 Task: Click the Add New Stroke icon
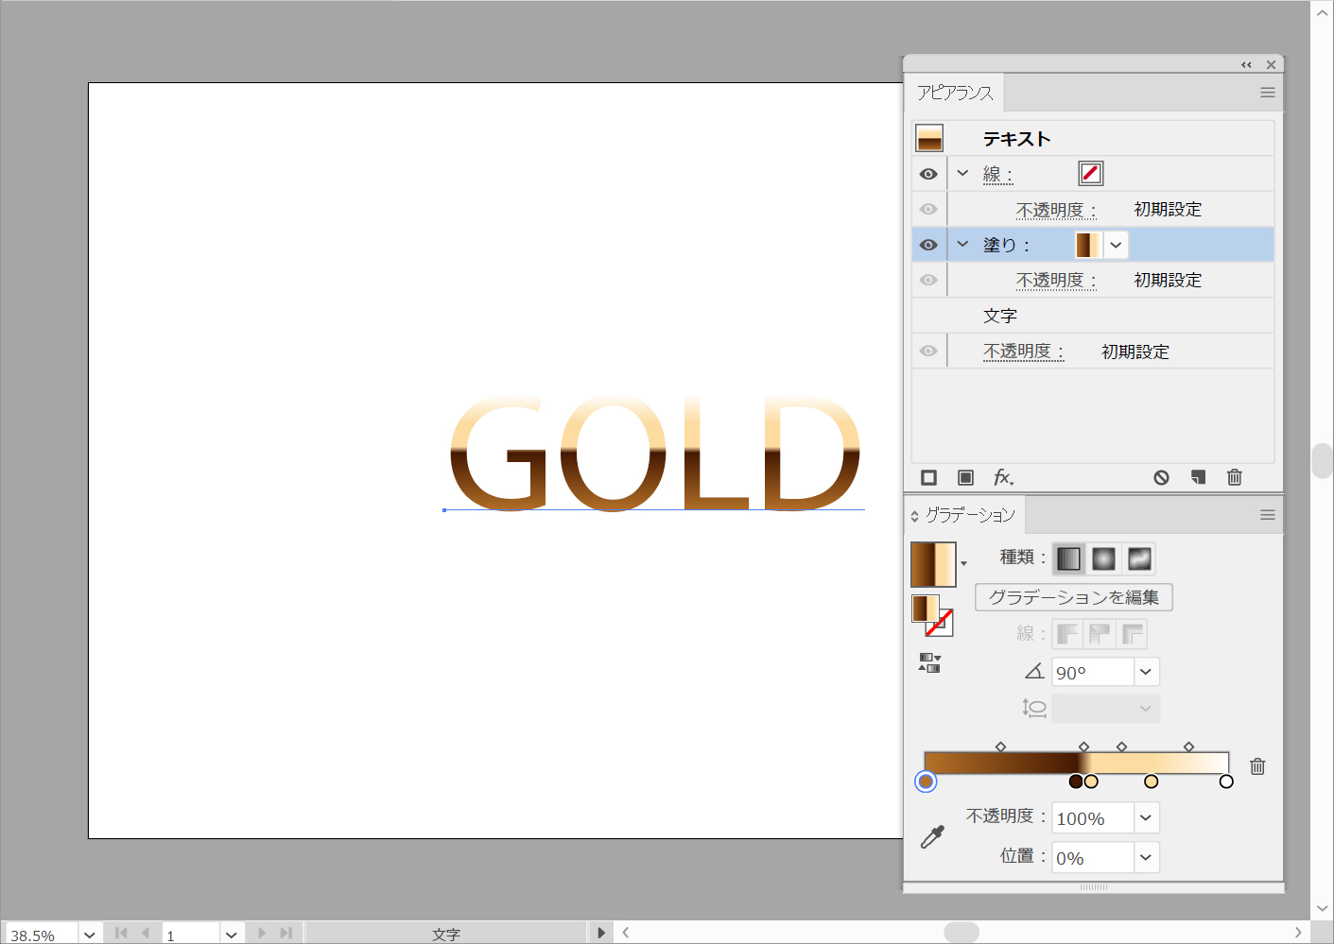tap(928, 478)
